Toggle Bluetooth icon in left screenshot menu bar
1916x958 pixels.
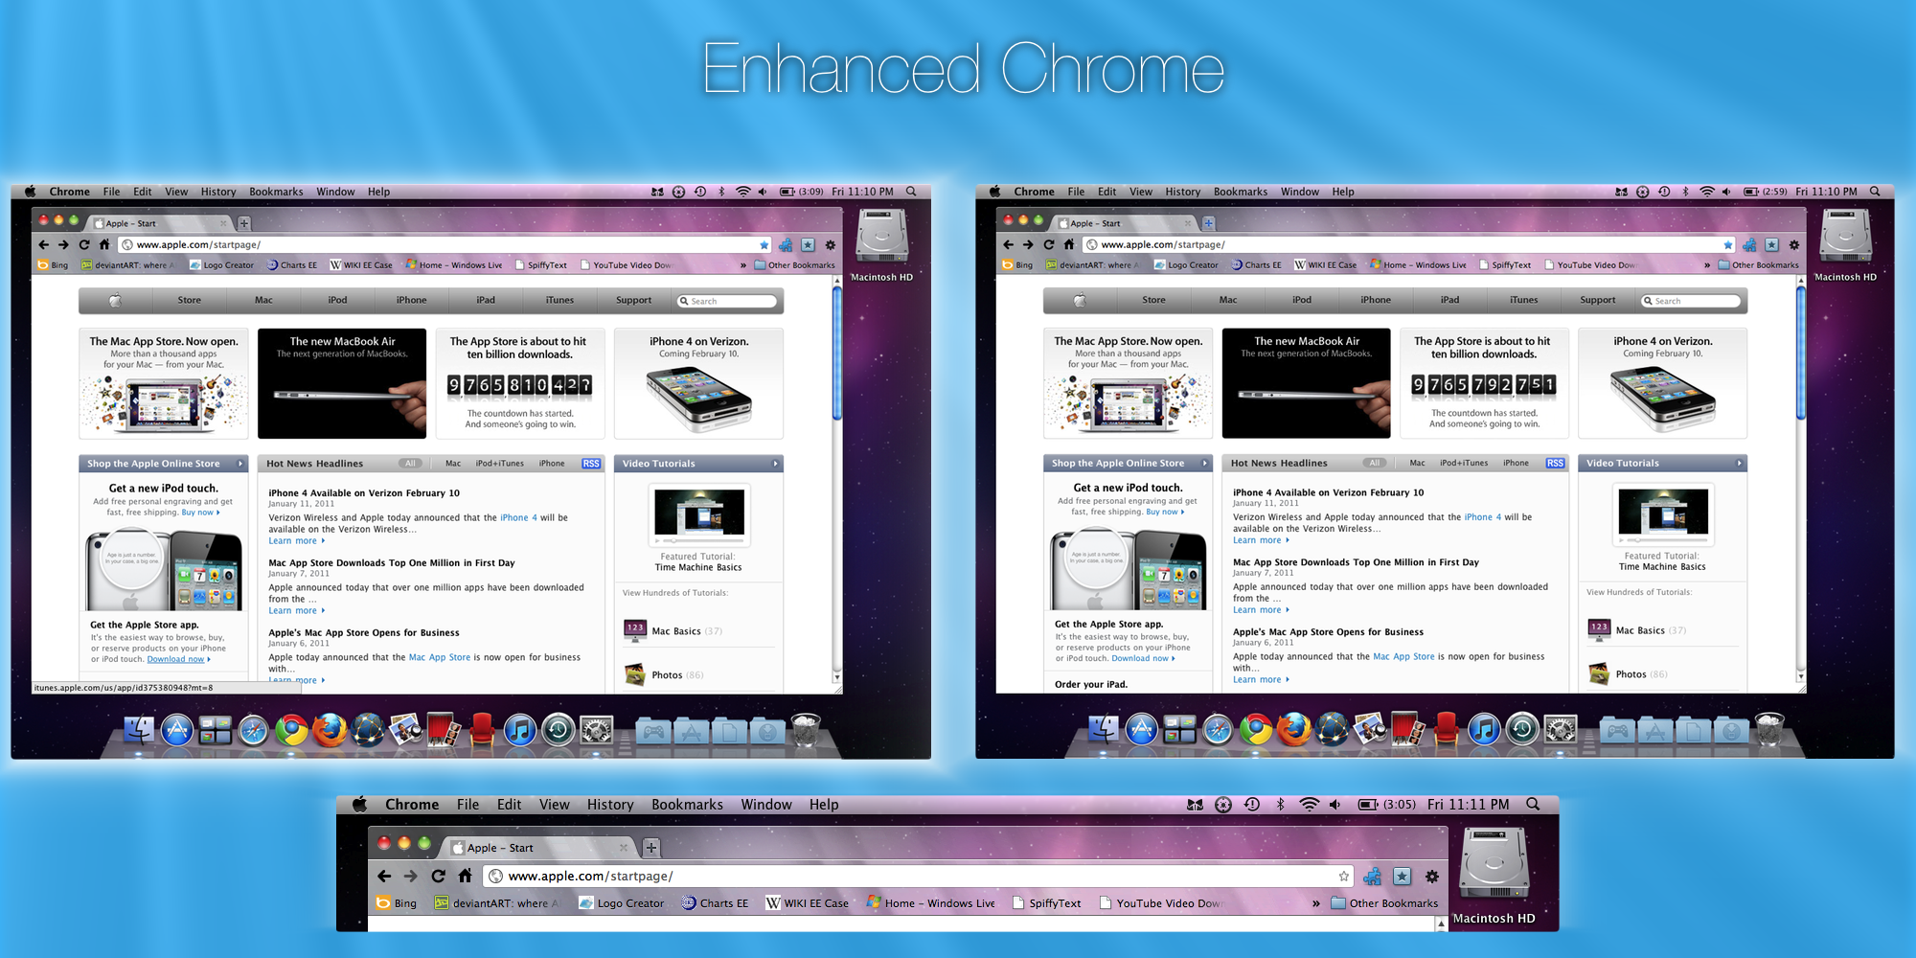721,192
